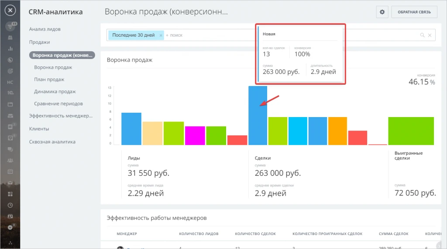
Task: Click the target icon in left sidebar
Action: 10,71
